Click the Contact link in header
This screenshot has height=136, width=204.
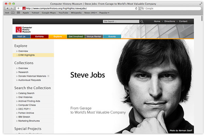pos(183,21)
